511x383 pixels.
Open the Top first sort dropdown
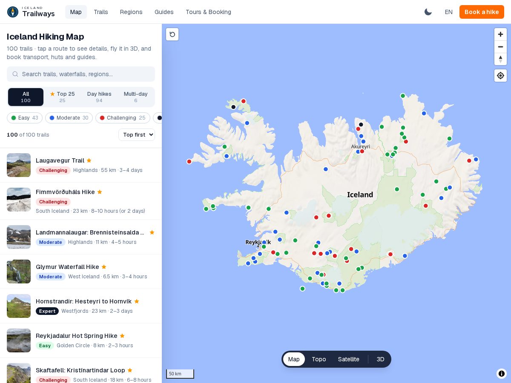click(137, 135)
